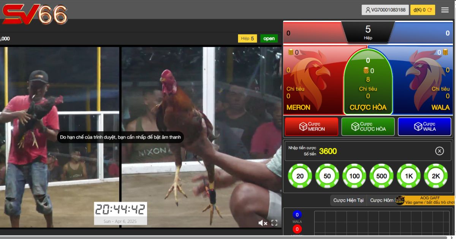The height and width of the screenshot is (239, 456).
Task: Switch to Cược Hôm Nay tab
Action: click(x=382, y=200)
